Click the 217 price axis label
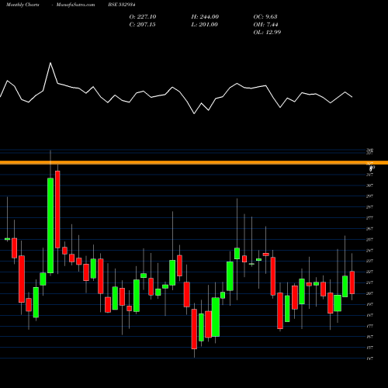388x388 pixels. 369,282
